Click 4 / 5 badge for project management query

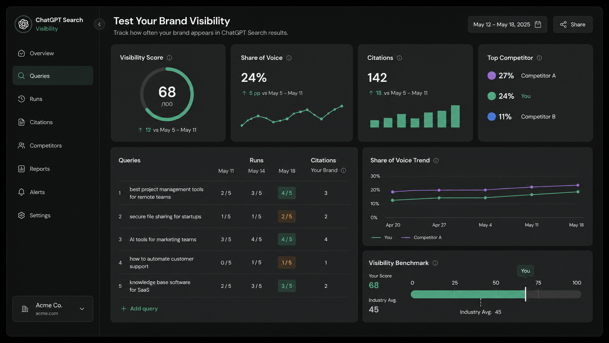[287, 193]
